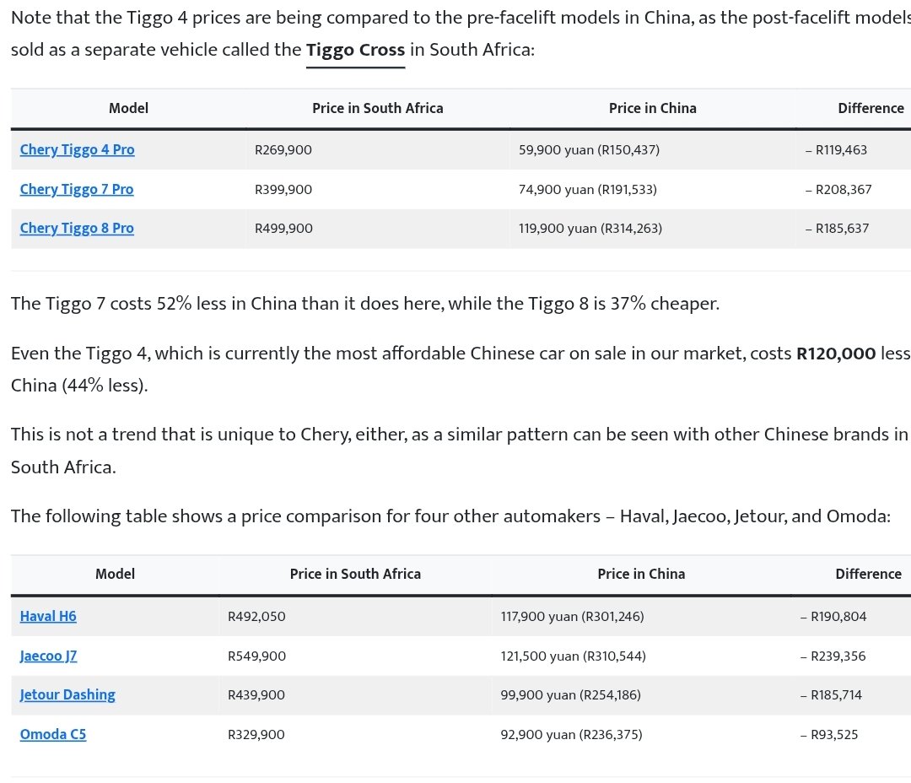Click the sentence about Tiggo 7 costing 52% less

click(365, 304)
